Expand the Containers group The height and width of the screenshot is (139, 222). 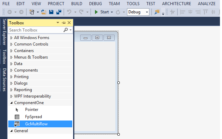(11, 51)
